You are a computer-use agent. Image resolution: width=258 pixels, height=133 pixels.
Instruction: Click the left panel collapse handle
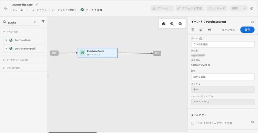(48, 76)
